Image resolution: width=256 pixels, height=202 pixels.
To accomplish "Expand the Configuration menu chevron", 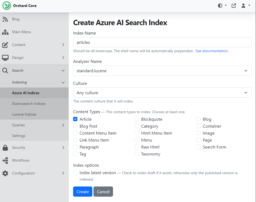I will [63, 173].
